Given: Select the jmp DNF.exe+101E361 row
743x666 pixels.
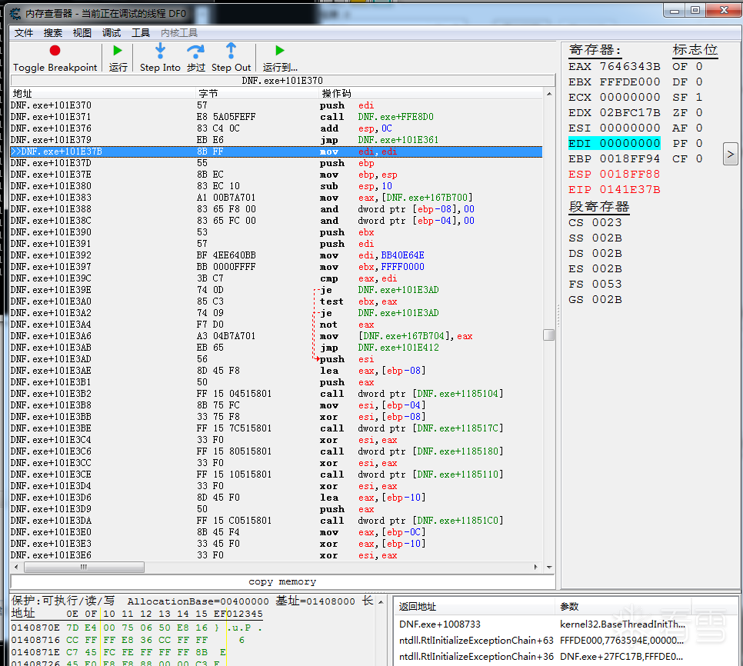Looking at the screenshot, I should click(x=276, y=140).
